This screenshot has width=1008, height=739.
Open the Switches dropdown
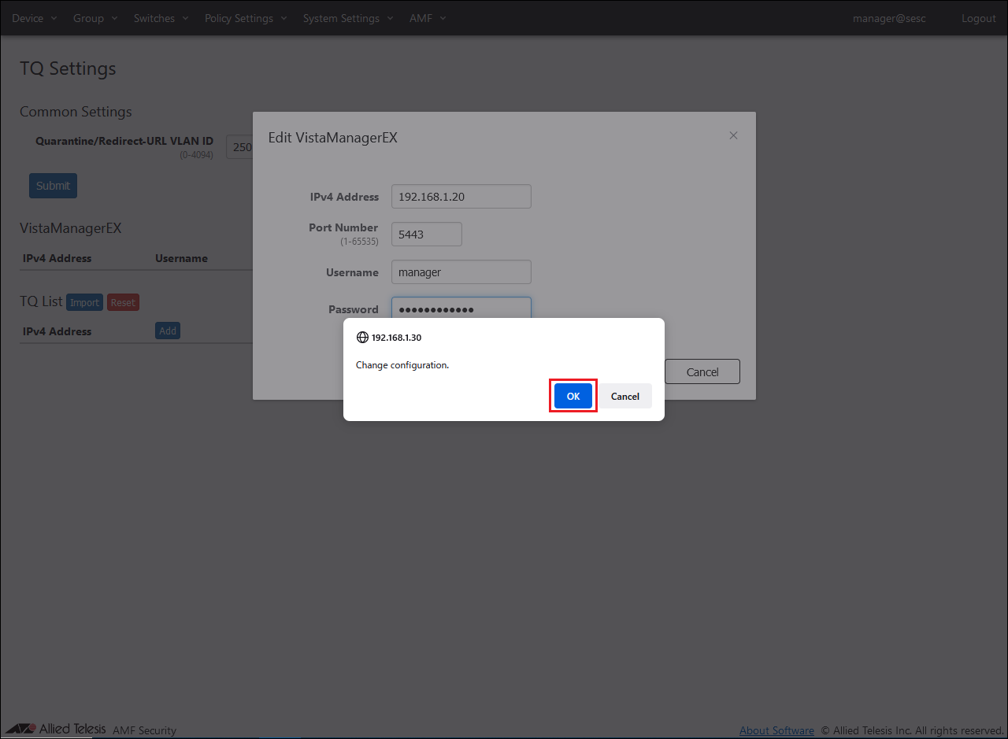161,18
